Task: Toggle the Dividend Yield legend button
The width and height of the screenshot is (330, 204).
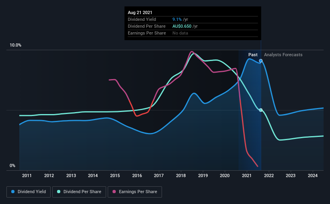Action: pyautogui.click(x=29, y=192)
